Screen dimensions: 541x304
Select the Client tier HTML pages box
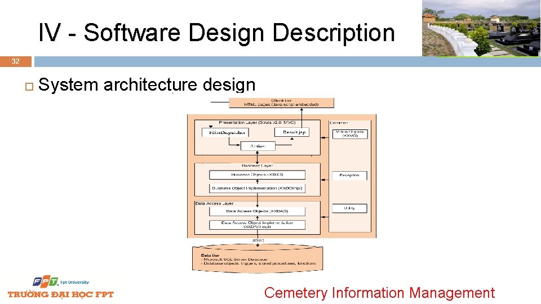tap(282, 102)
